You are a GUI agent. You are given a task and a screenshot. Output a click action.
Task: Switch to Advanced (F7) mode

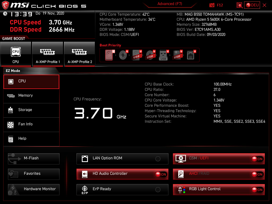click(x=170, y=4)
